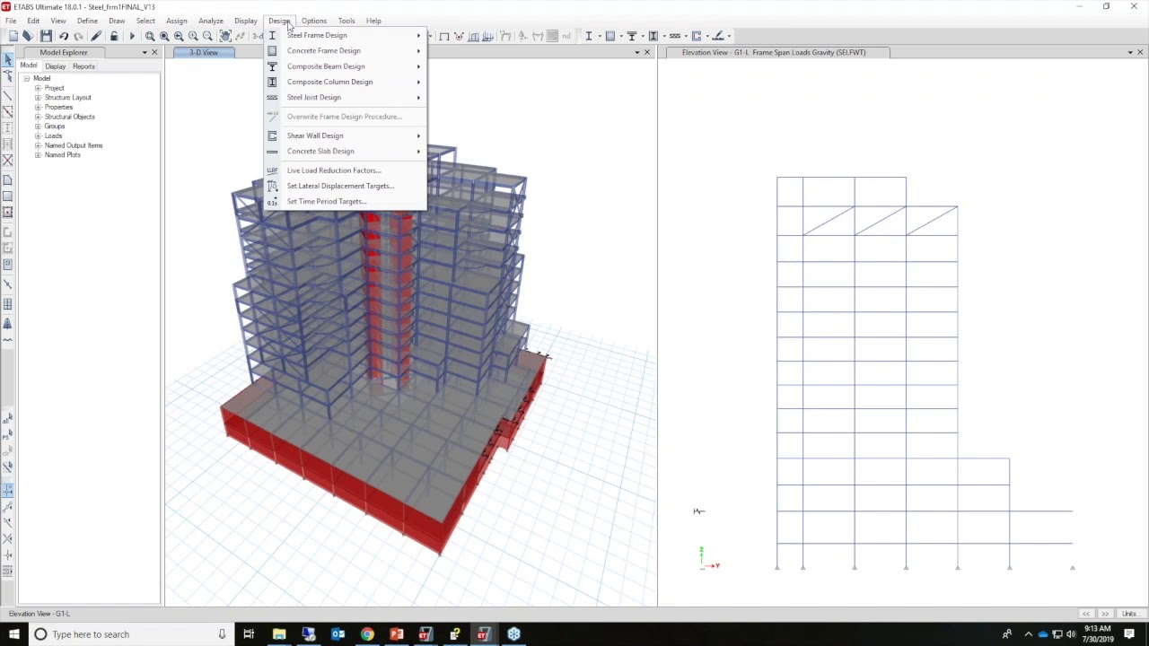
Task: Switch to the Display tab in Model Explorer
Action: coord(56,66)
